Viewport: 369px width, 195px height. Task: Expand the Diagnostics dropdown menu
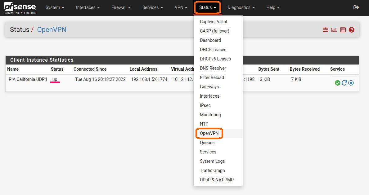click(x=241, y=7)
